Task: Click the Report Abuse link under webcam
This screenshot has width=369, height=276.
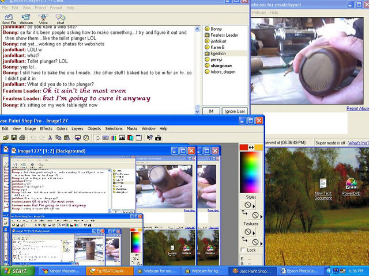Action: tap(357, 109)
